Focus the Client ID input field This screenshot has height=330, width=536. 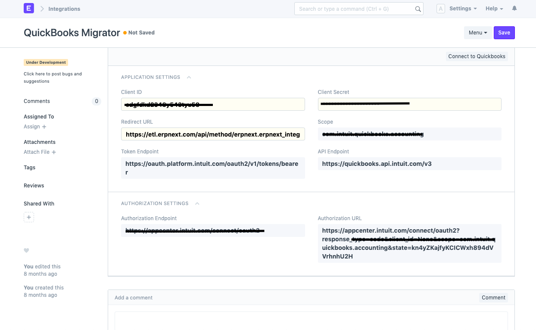click(213, 104)
